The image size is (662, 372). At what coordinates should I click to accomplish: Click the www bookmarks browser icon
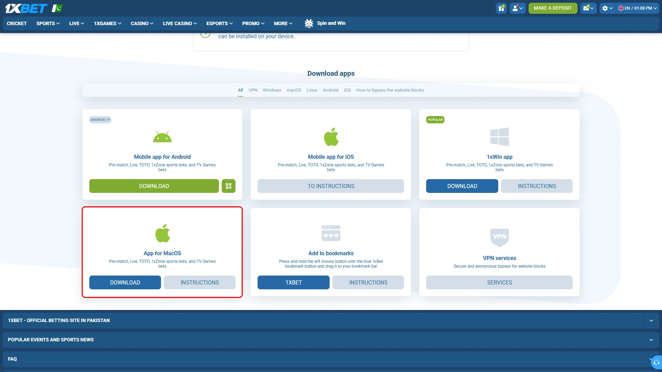[x=331, y=233]
